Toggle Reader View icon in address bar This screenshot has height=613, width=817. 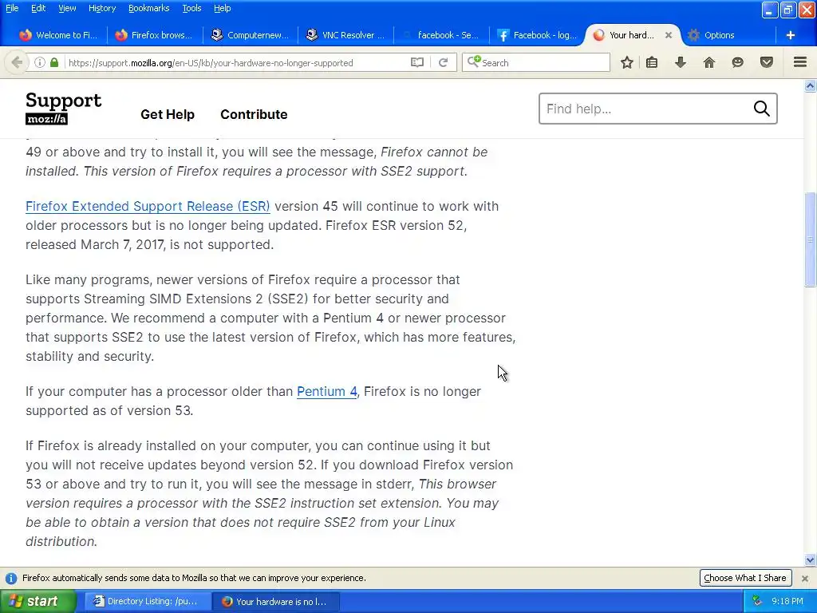pos(416,62)
